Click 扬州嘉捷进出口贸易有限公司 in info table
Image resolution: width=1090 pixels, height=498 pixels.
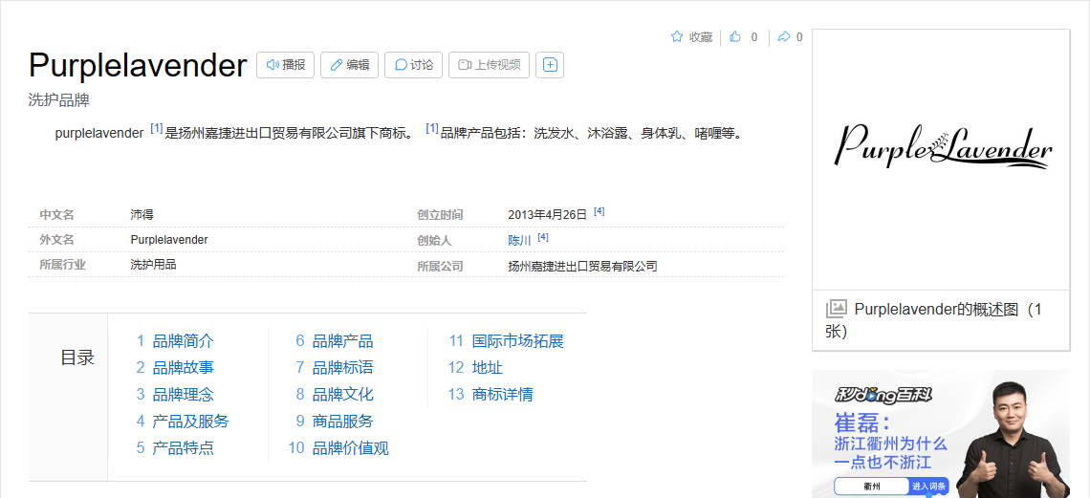point(582,266)
